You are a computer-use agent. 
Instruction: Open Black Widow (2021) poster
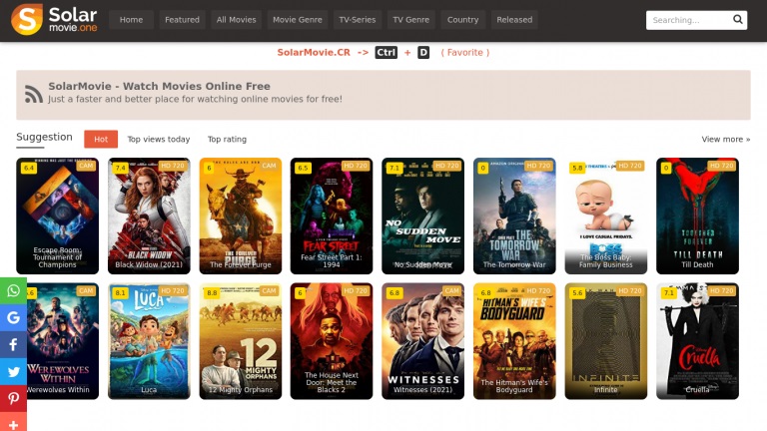[x=149, y=215]
